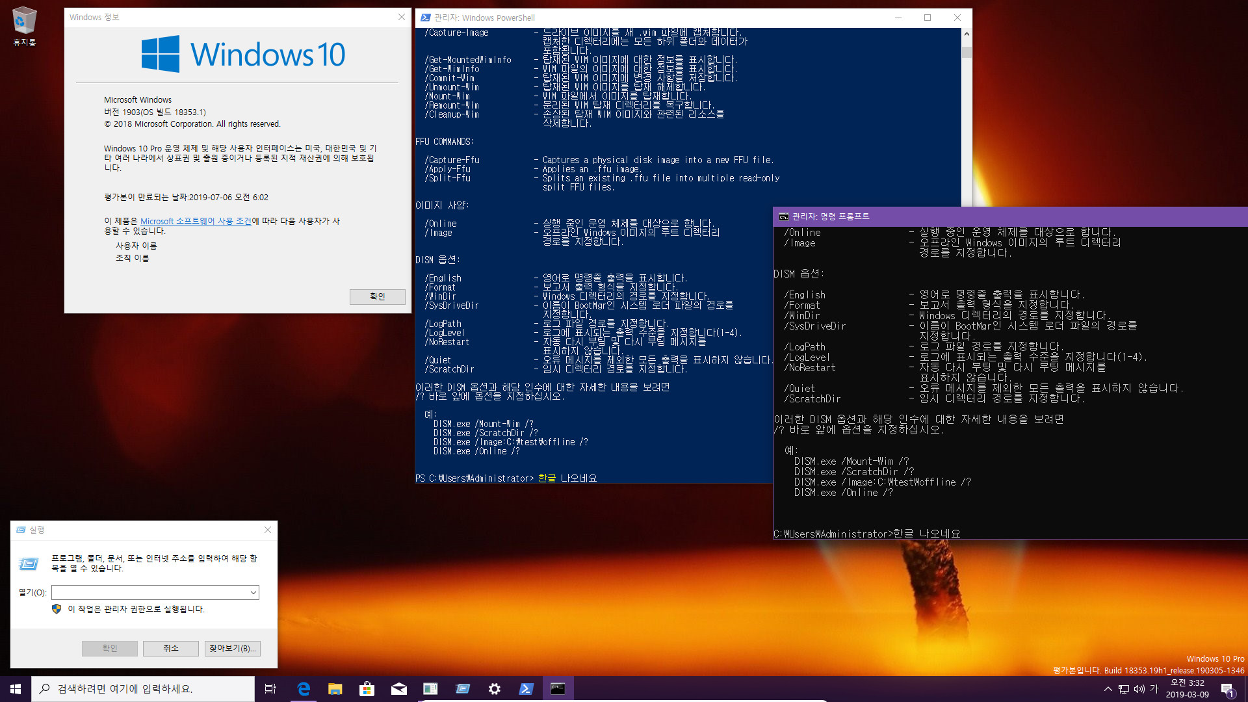The image size is (1248, 702).
Task: Click 'DISM.exe /Mount-Wim /?' in PowerShell
Action: 484,424
